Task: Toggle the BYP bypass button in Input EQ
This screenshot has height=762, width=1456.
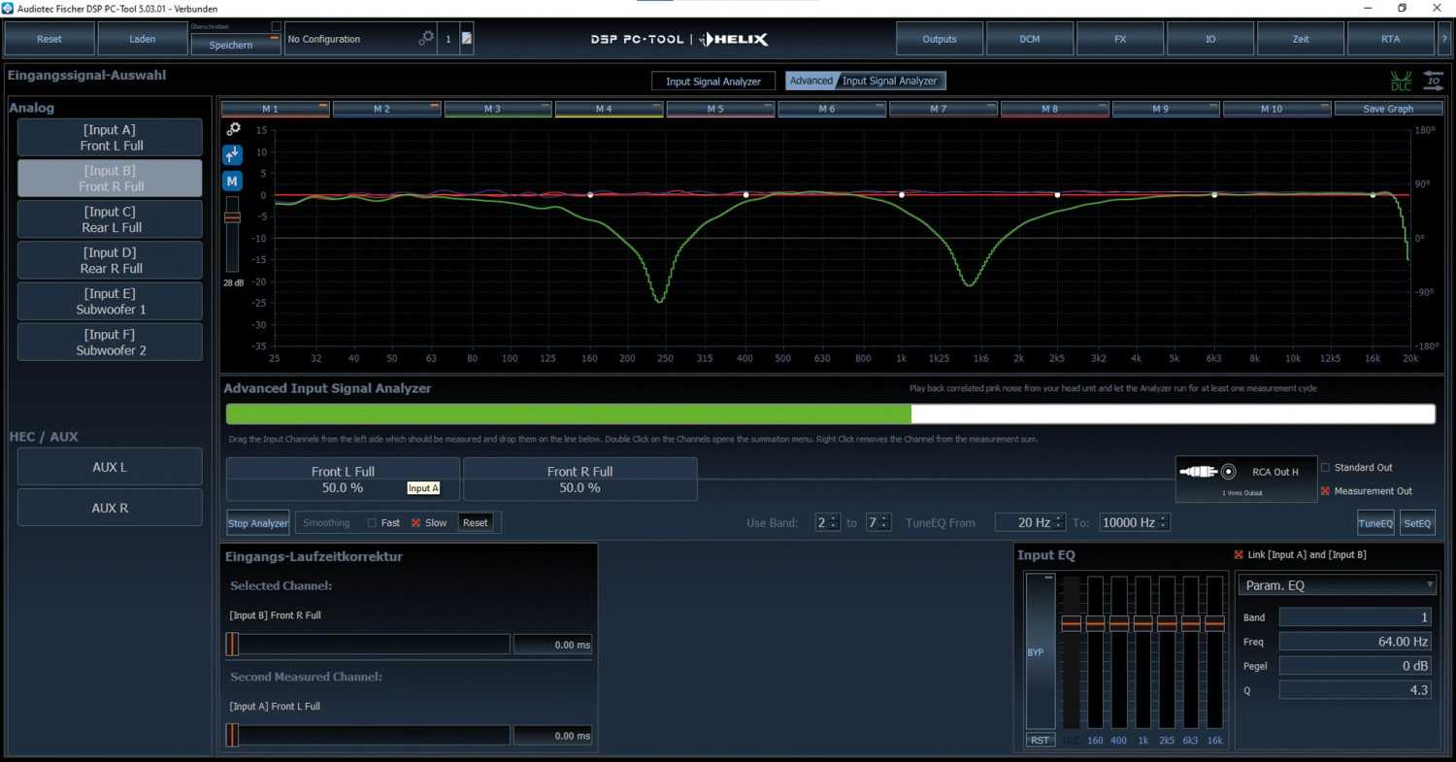Action: point(1040,651)
